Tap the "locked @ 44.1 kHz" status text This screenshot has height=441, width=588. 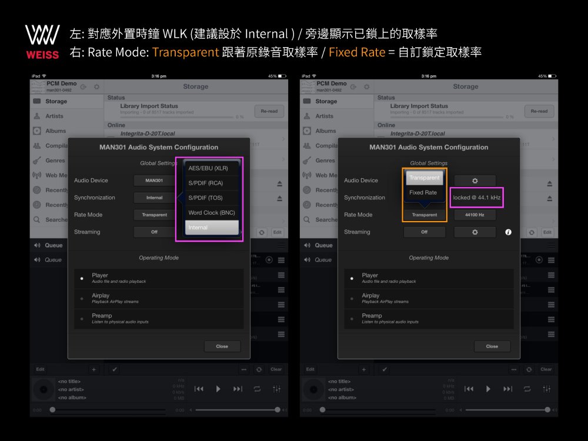tap(477, 198)
